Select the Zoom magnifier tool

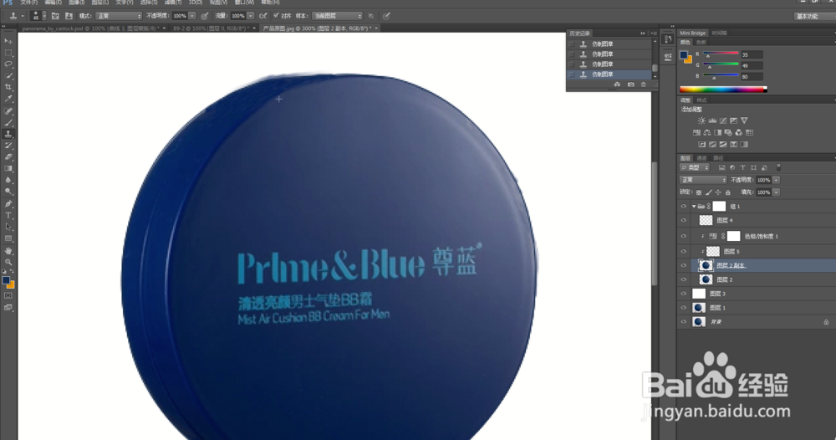(x=8, y=262)
